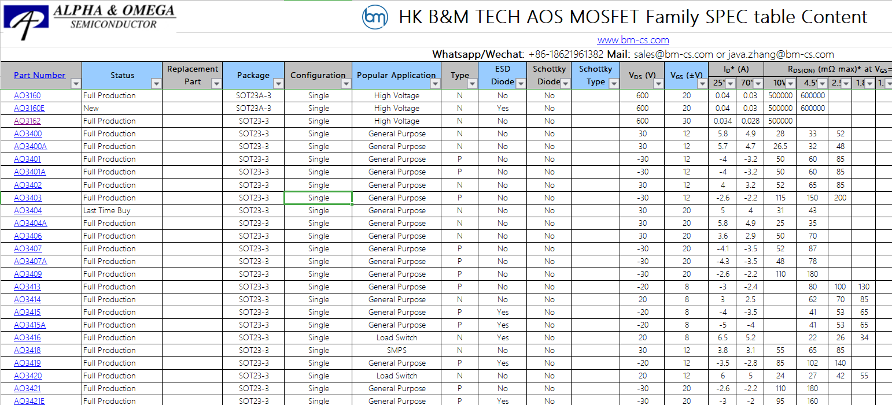Open the www.bm-cs.com website link
The height and width of the screenshot is (405, 892).
(x=633, y=40)
